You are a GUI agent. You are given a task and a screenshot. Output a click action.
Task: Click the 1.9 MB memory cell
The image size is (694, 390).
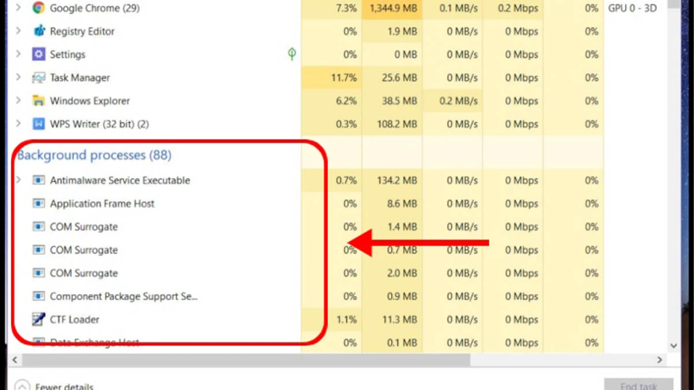pyautogui.click(x=392, y=31)
